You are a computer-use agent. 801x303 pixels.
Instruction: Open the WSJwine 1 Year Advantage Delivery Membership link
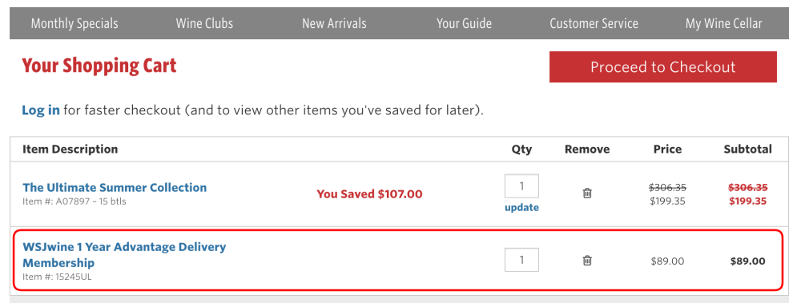click(124, 254)
